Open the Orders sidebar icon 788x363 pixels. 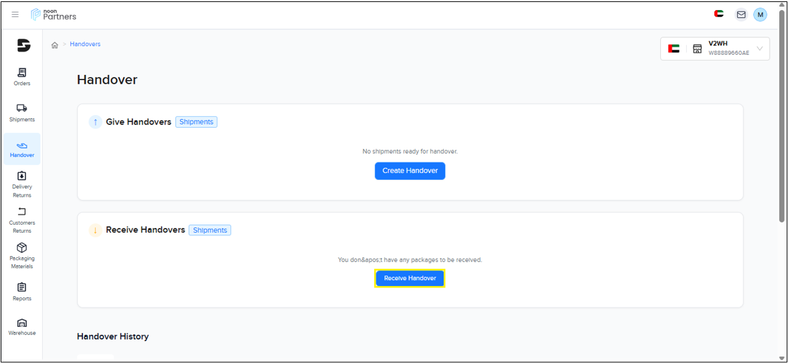coord(22,76)
